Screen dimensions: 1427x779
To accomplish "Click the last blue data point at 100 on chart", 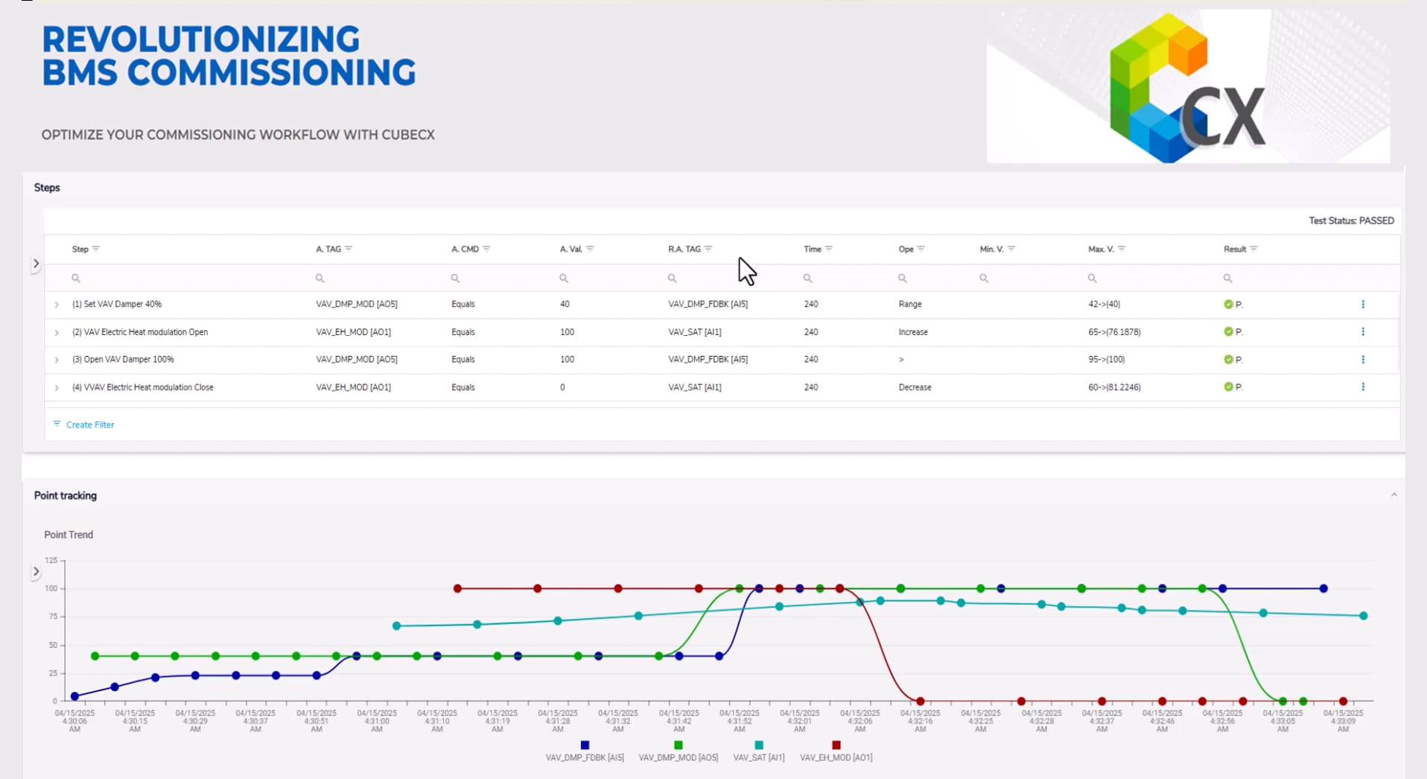I will (1323, 588).
